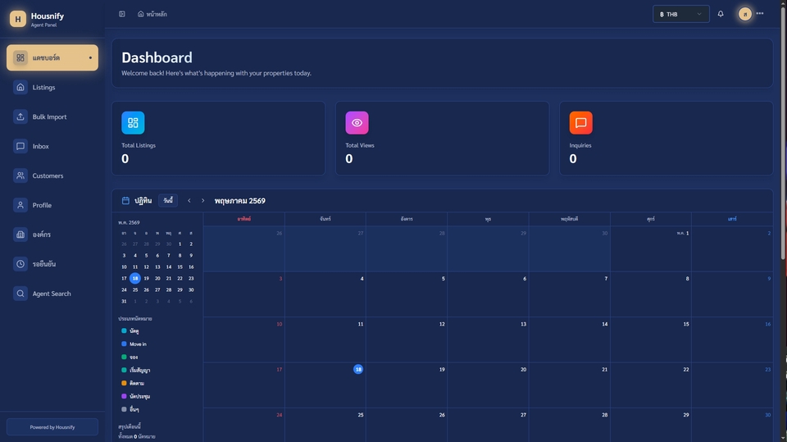
Task: Go to next month with right chevron
Action: pos(202,200)
